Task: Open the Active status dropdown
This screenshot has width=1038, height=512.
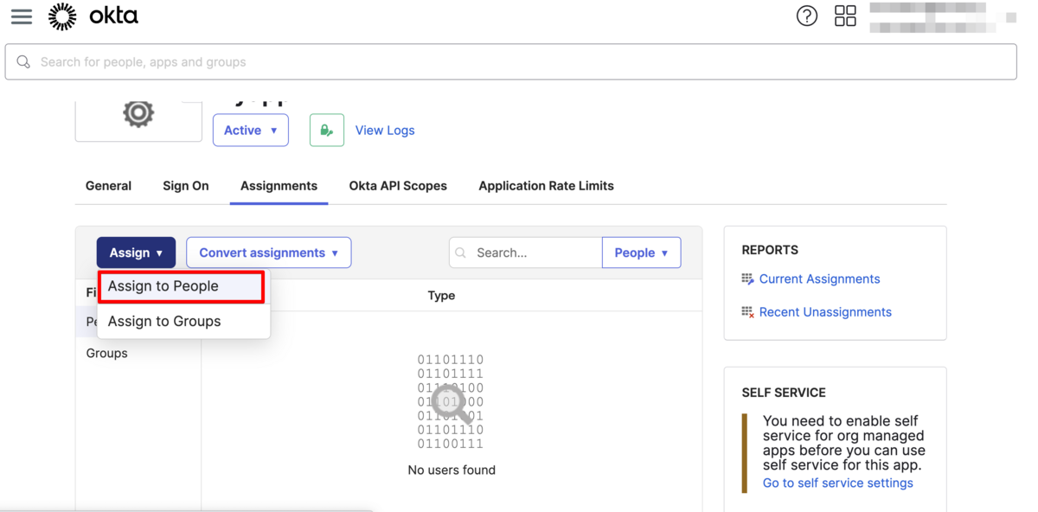Action: (251, 131)
